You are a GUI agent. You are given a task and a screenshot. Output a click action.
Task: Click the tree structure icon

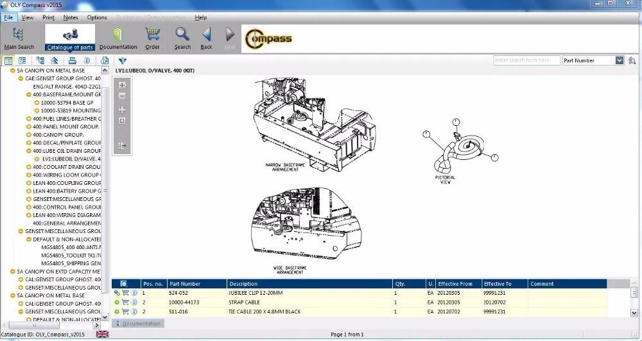pyautogui.click(x=40, y=60)
